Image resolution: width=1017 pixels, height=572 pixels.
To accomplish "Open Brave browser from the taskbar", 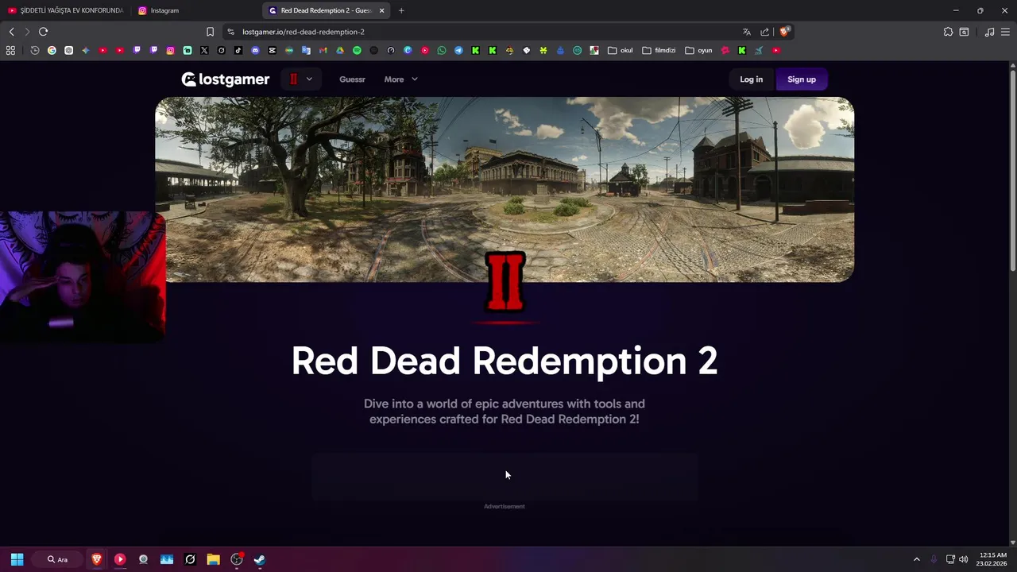I will point(97,559).
